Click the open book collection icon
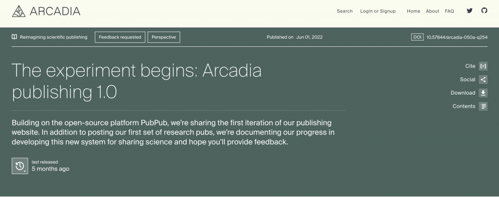This screenshot has width=499, height=197. pyautogui.click(x=15, y=37)
